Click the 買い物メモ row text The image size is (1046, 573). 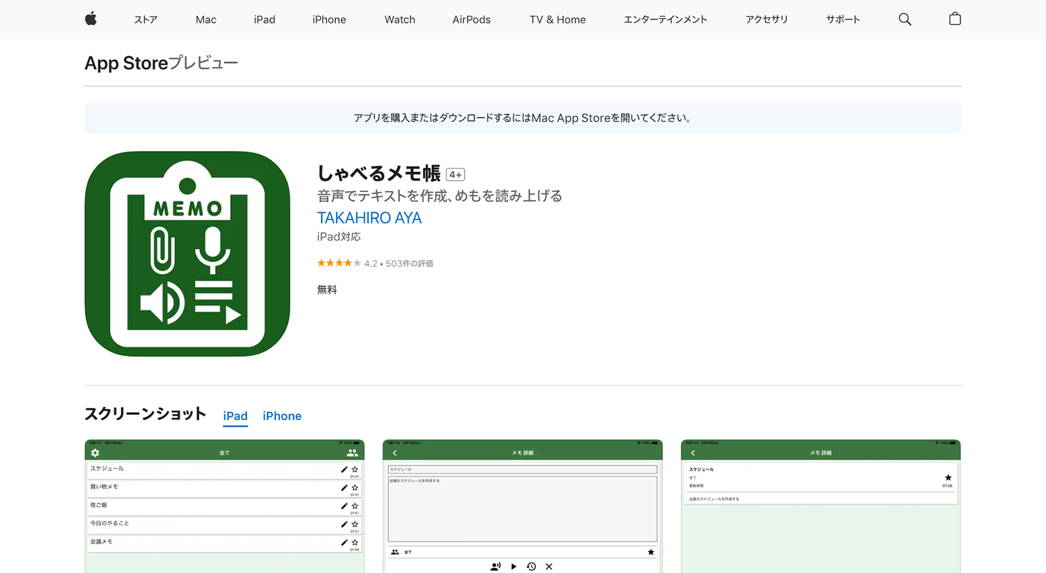[x=104, y=487]
